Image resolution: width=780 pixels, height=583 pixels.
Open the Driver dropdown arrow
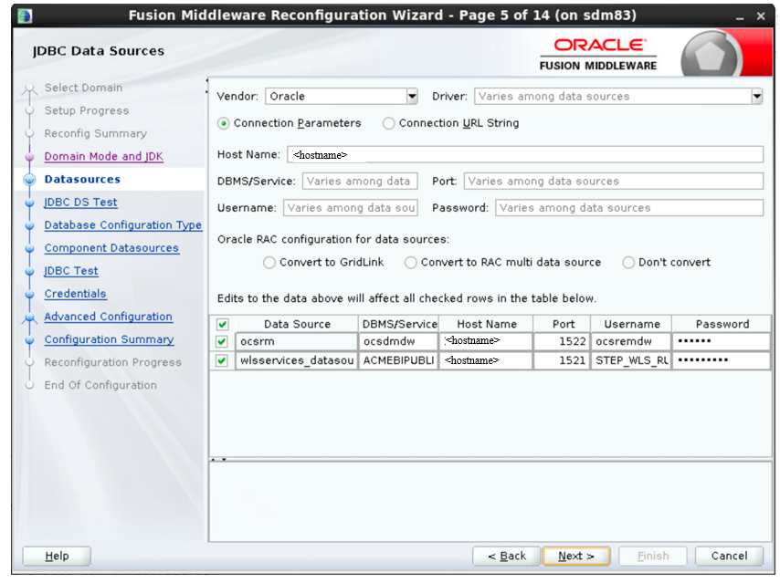click(x=756, y=97)
